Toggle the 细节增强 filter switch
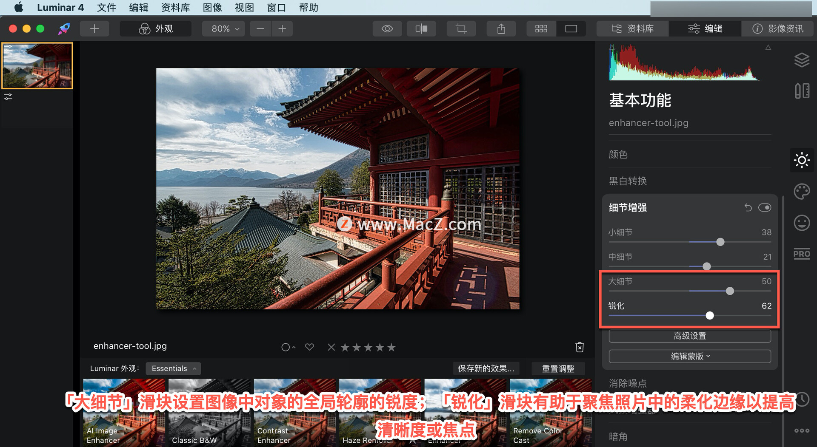Viewport: 817px width, 447px height. (765, 207)
